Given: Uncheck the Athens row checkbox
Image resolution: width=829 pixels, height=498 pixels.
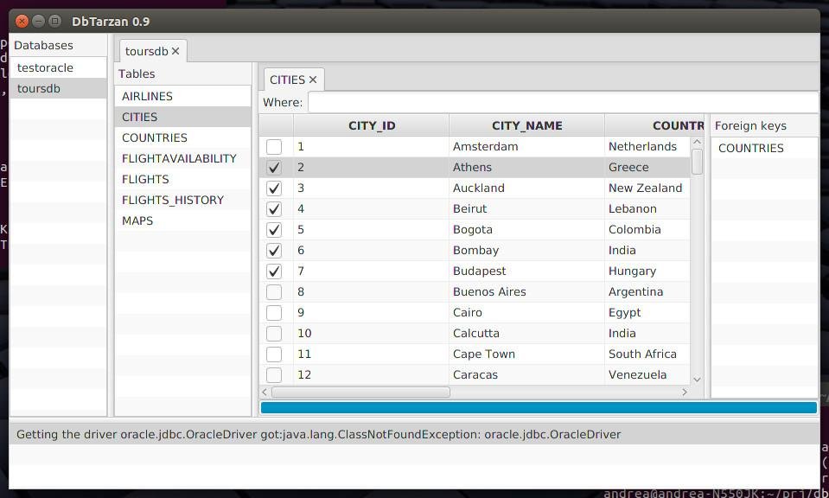Looking at the screenshot, I should pos(274,168).
